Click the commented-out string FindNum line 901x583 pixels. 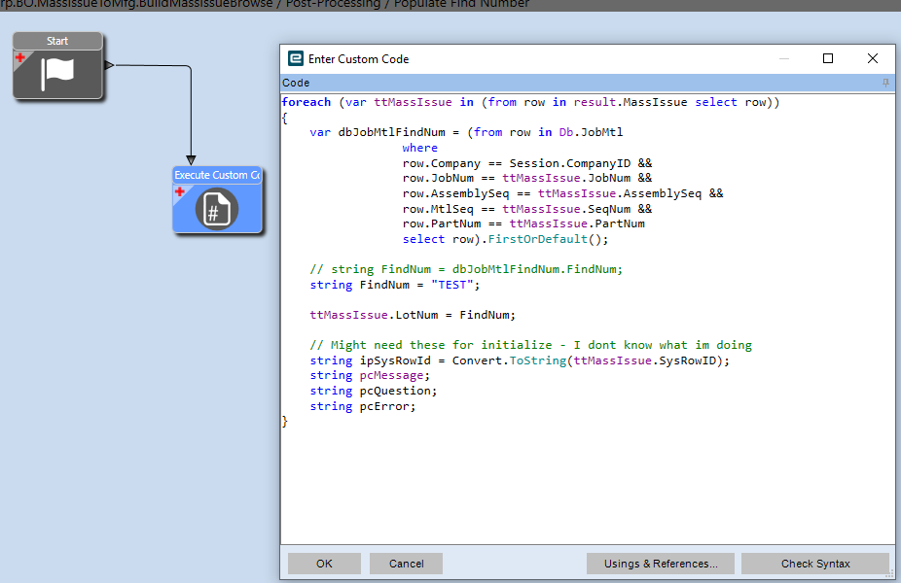click(x=466, y=269)
